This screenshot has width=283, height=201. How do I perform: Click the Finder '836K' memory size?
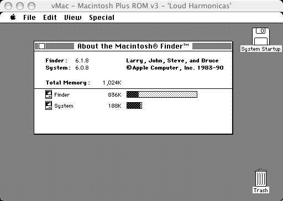click(114, 95)
